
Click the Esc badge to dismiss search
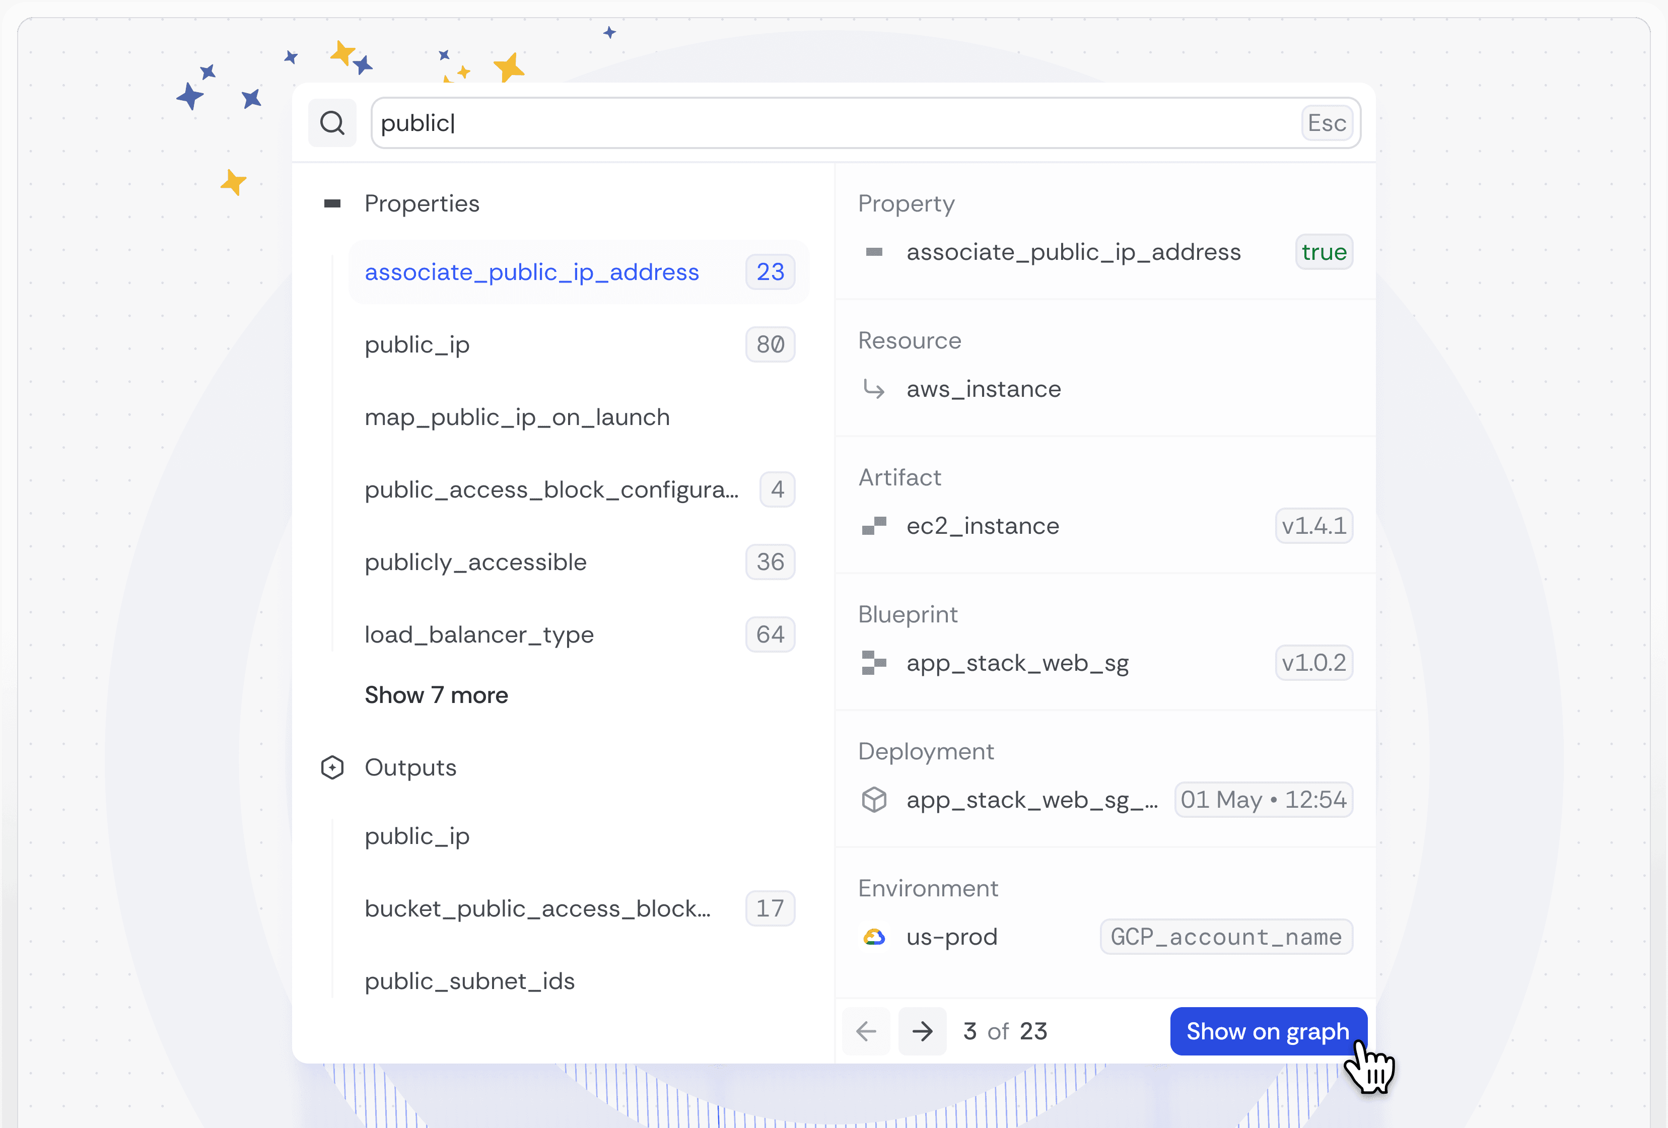tap(1327, 123)
